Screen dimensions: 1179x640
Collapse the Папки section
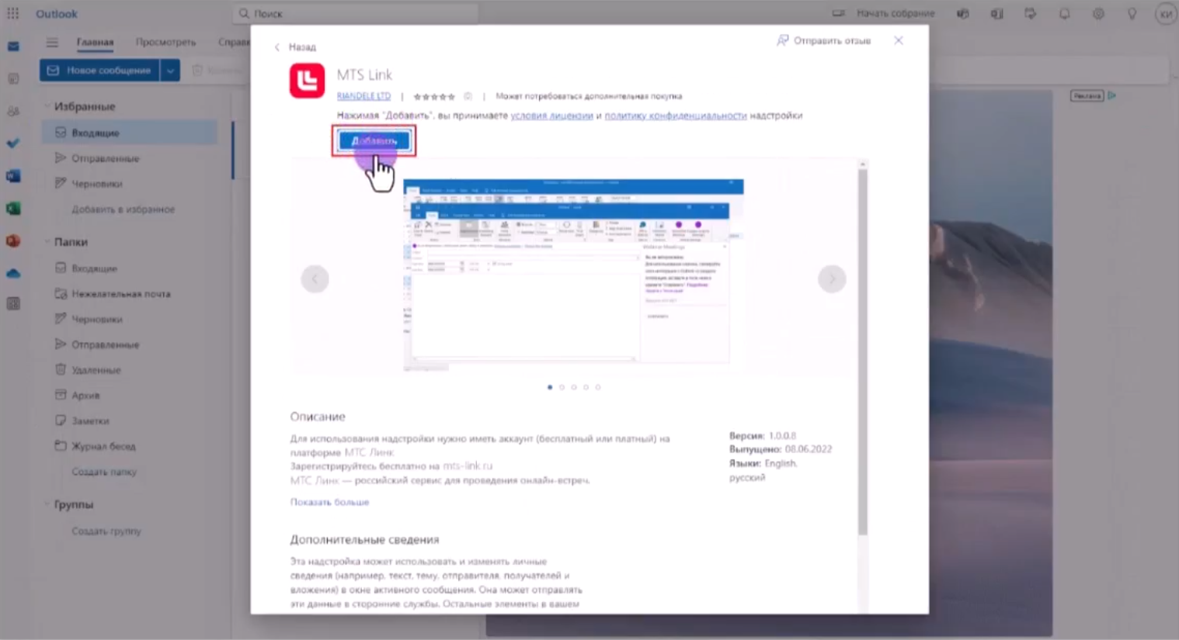pyautogui.click(x=47, y=242)
